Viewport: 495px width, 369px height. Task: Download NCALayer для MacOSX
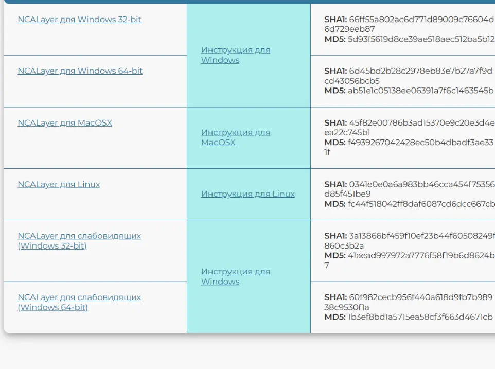[65, 123]
